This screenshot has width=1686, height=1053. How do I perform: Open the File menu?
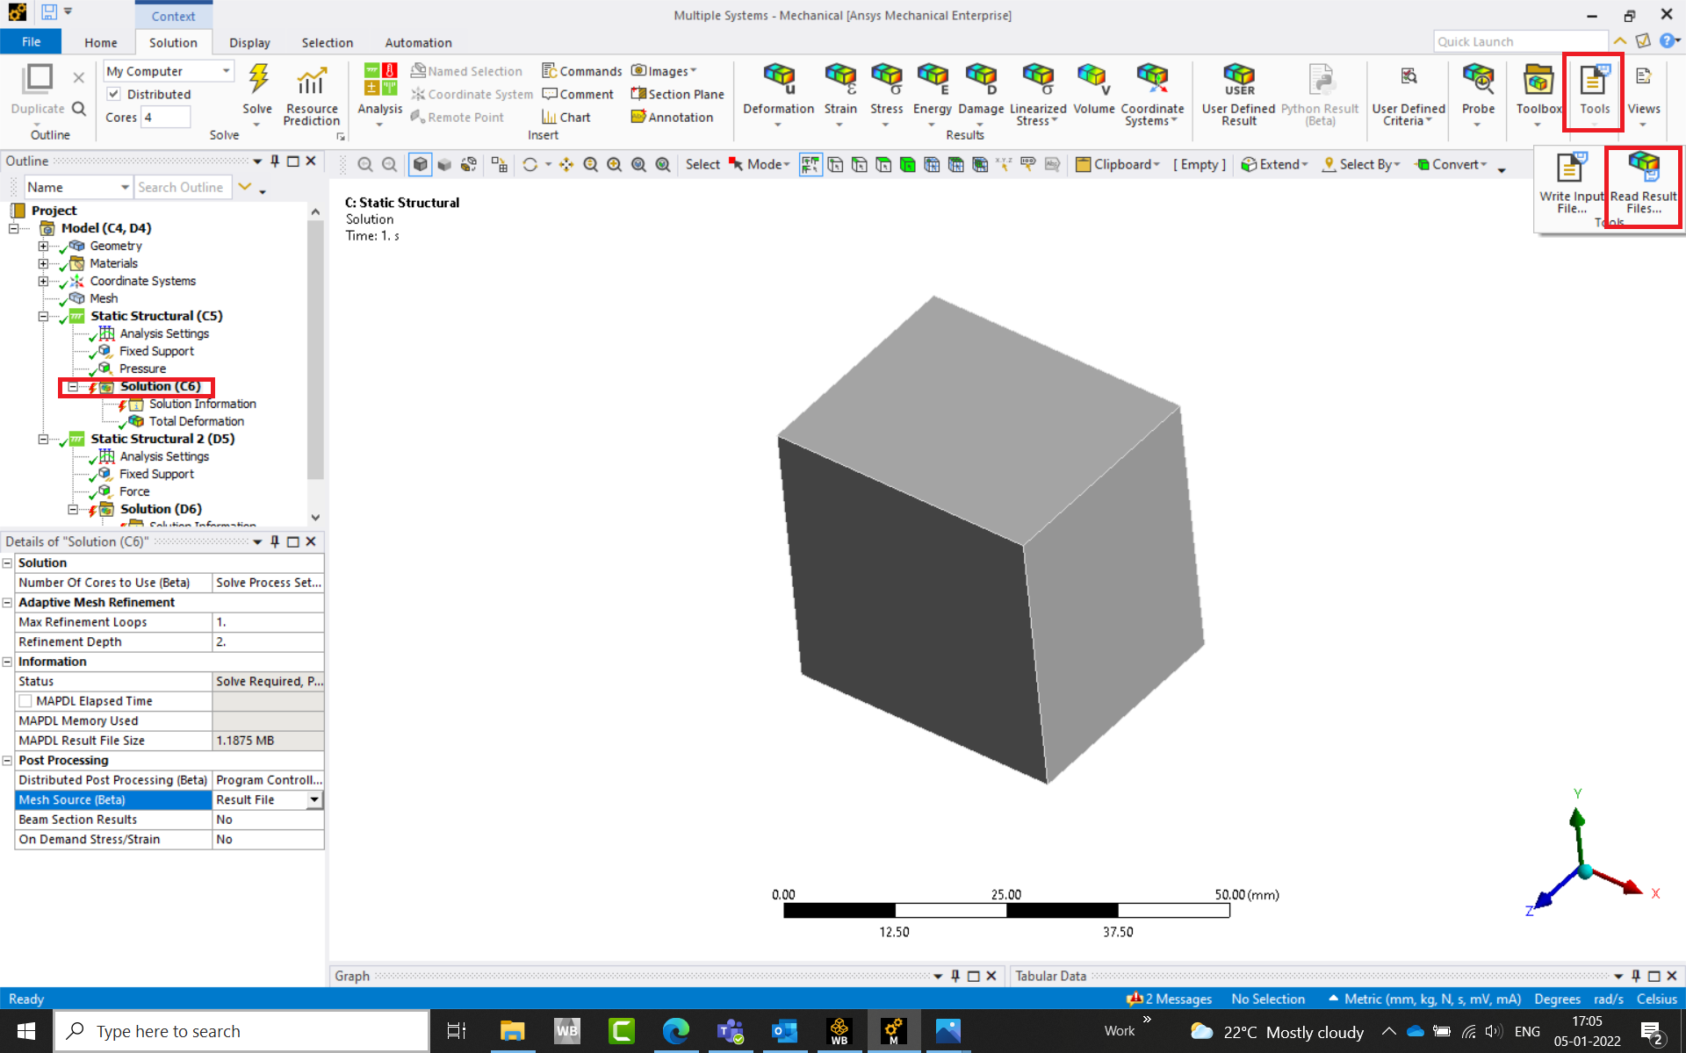click(31, 42)
